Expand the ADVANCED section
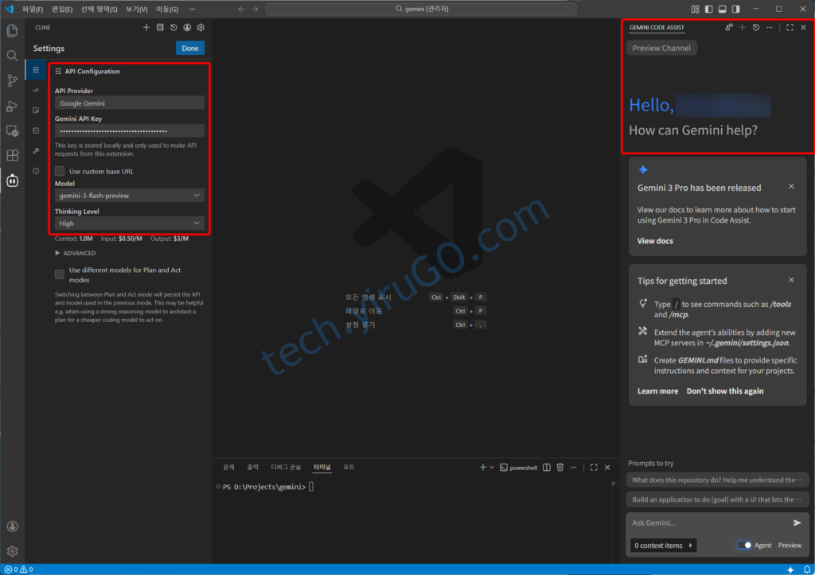Image resolution: width=815 pixels, height=575 pixels. click(76, 253)
